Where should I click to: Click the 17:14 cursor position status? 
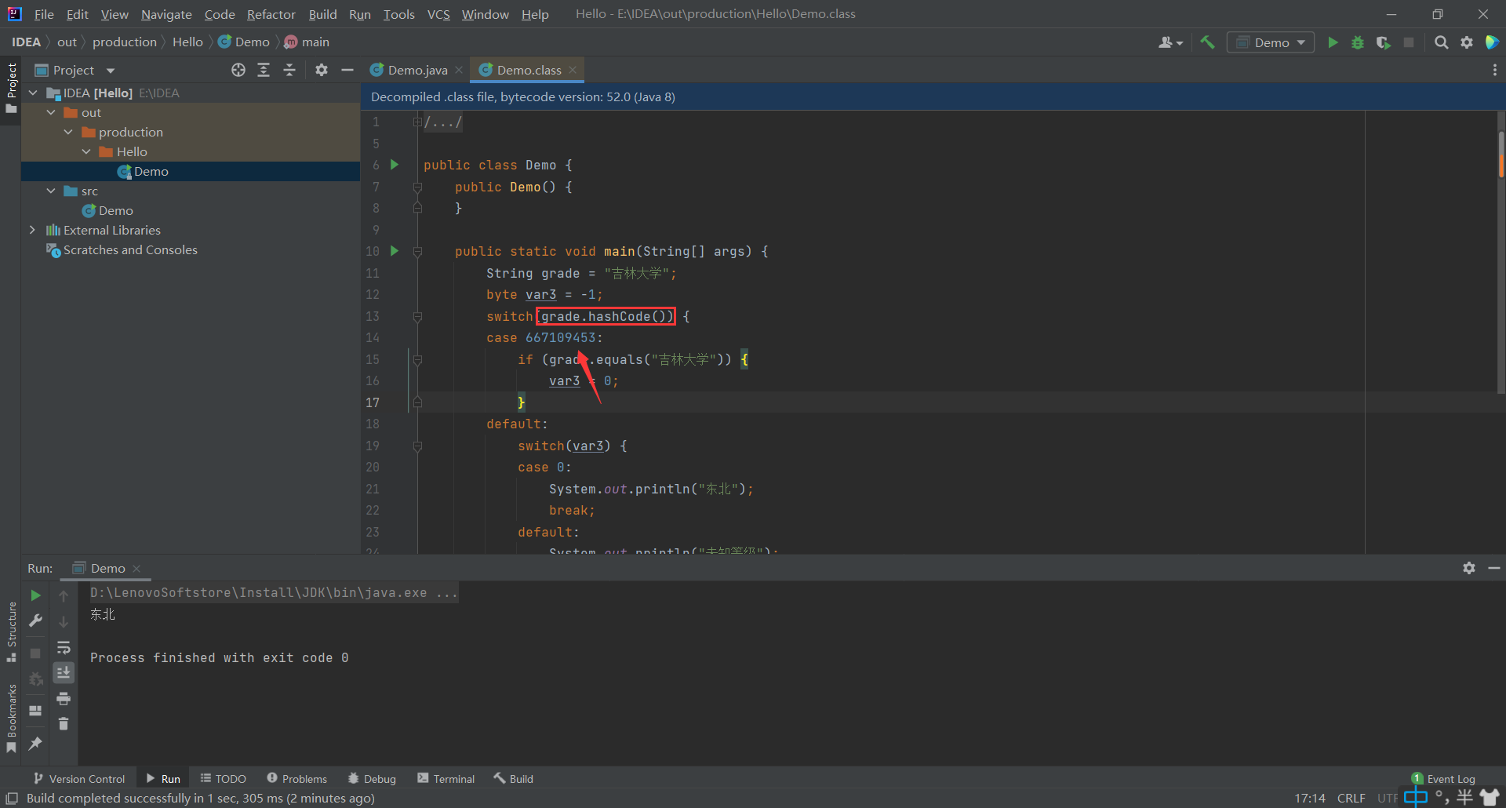(1309, 798)
